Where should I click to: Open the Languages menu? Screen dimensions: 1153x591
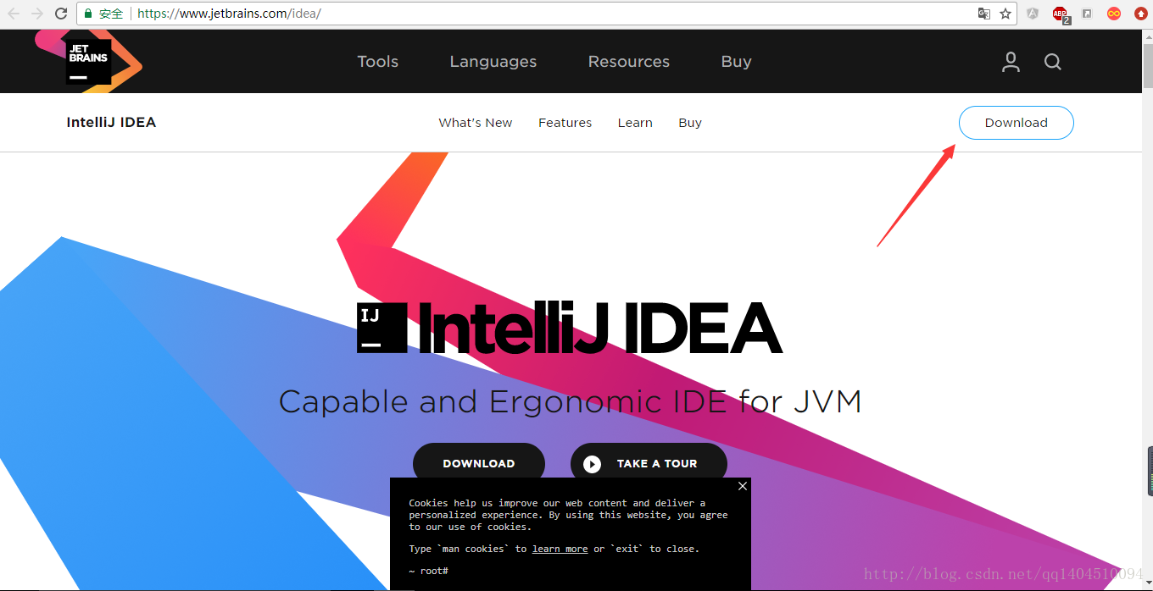[493, 62]
